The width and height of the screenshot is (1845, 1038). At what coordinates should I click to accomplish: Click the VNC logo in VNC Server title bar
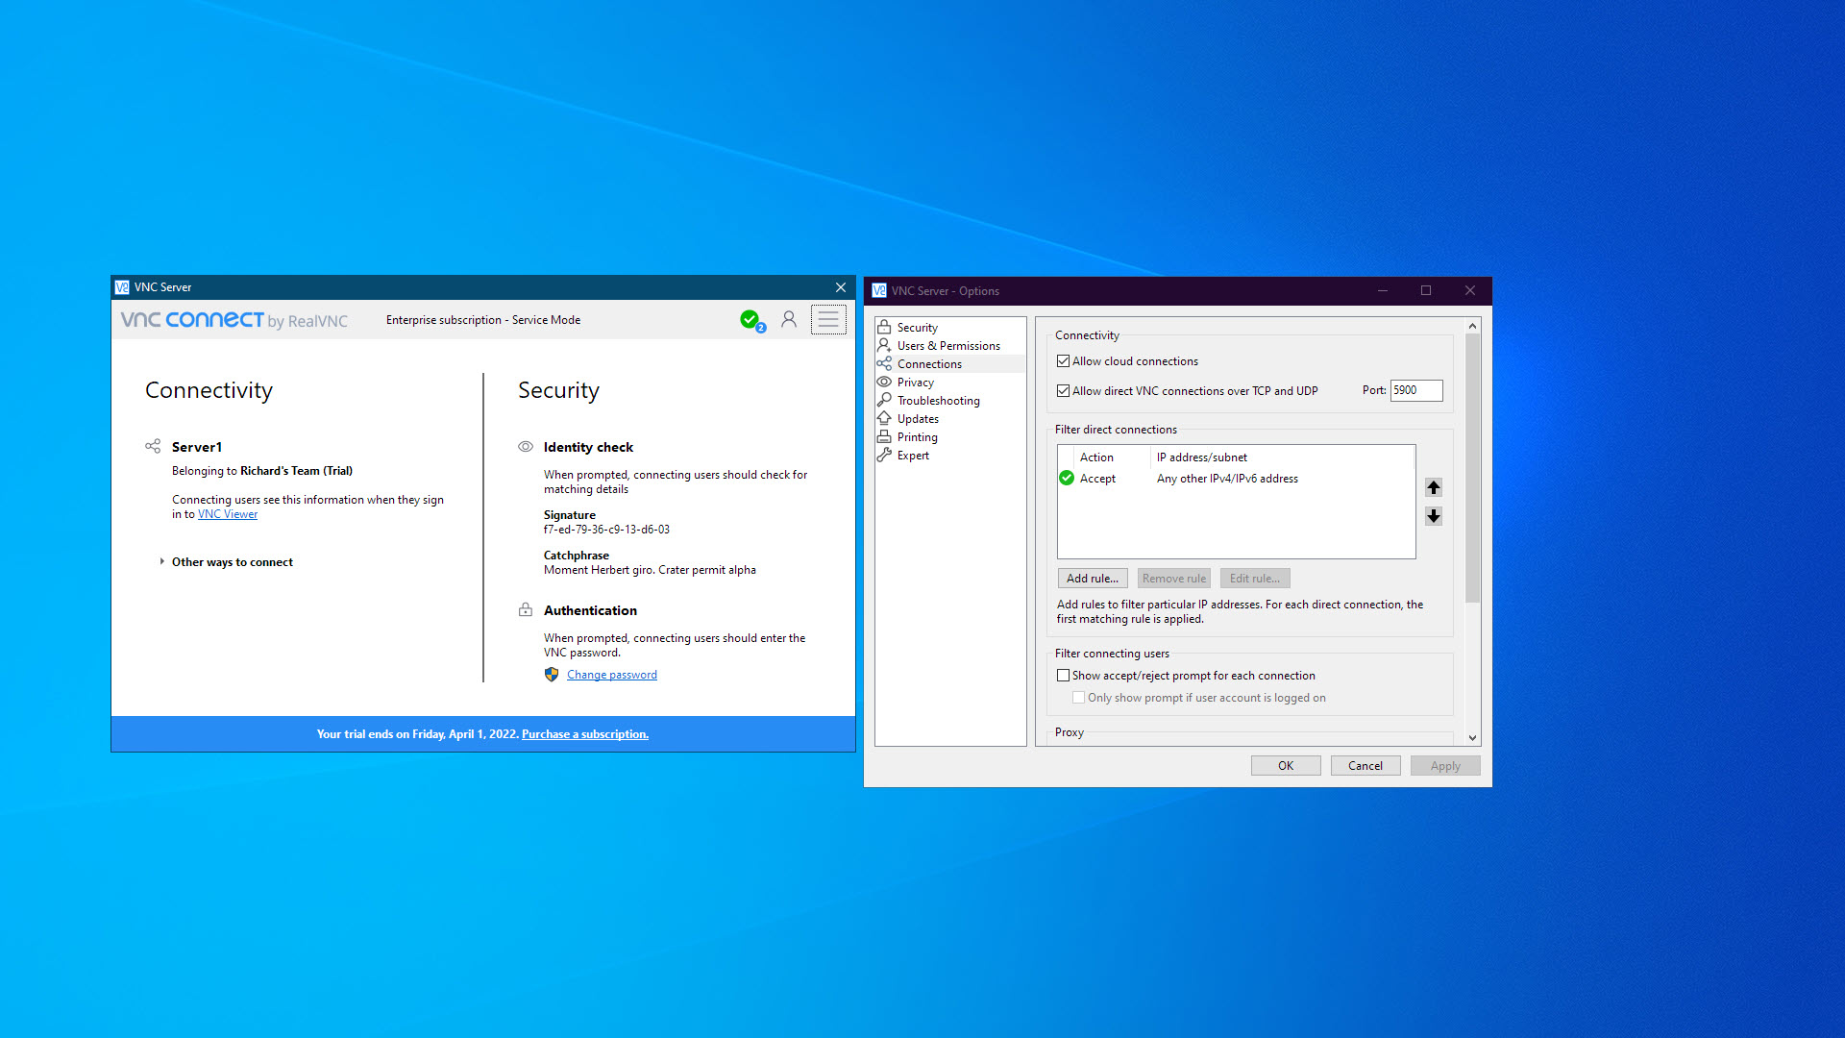click(x=122, y=286)
